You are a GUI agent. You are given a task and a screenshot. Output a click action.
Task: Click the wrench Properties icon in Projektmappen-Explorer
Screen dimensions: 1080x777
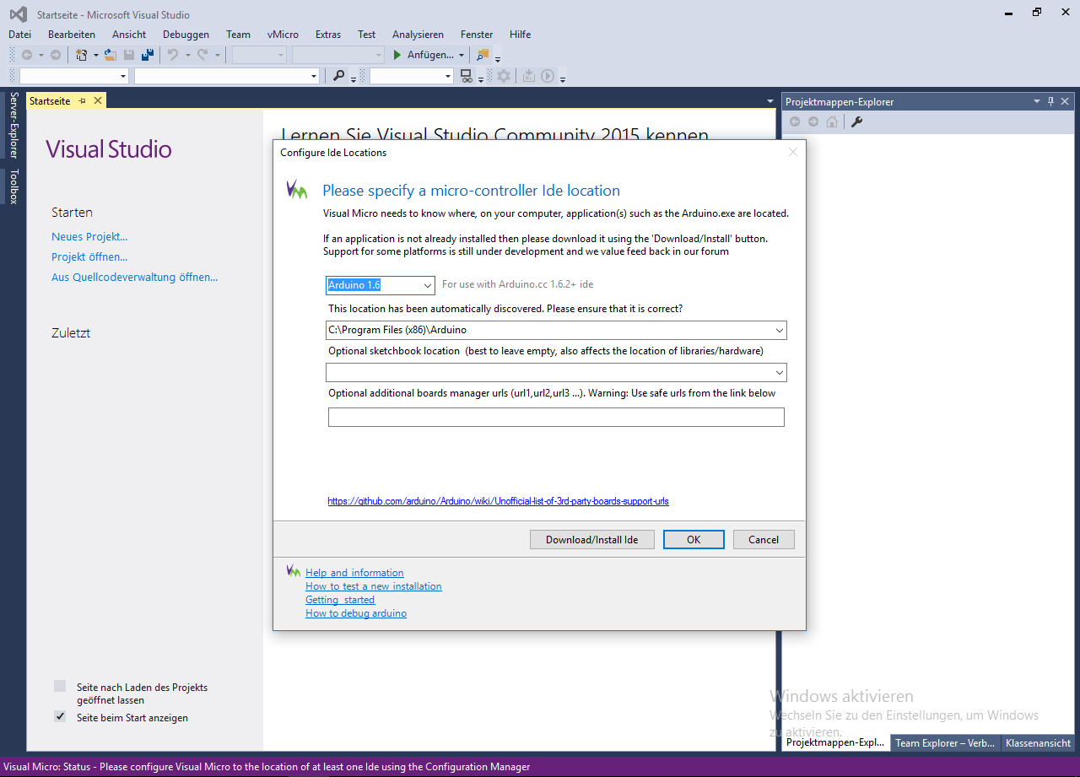pos(856,121)
